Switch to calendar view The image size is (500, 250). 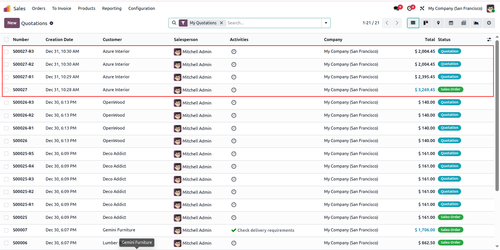(451, 23)
